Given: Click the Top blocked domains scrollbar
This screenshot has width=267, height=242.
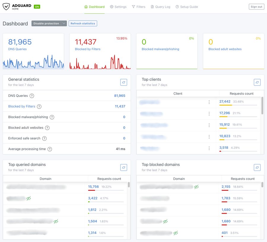Looking at the screenshot, I should pyautogui.click(x=262, y=185).
